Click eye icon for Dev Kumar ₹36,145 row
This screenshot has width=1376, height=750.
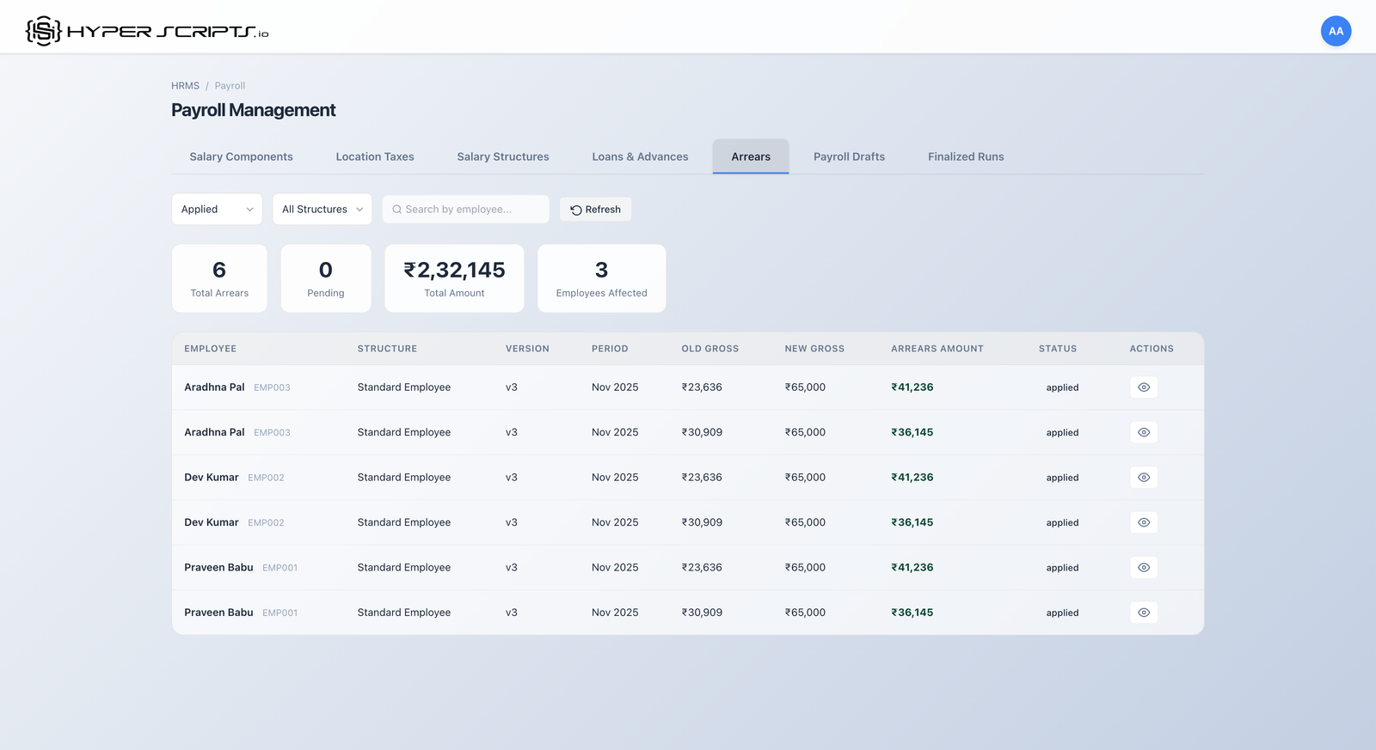pos(1143,522)
